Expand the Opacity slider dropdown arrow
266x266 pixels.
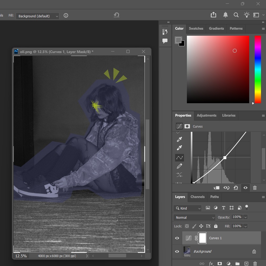(x=245, y=217)
